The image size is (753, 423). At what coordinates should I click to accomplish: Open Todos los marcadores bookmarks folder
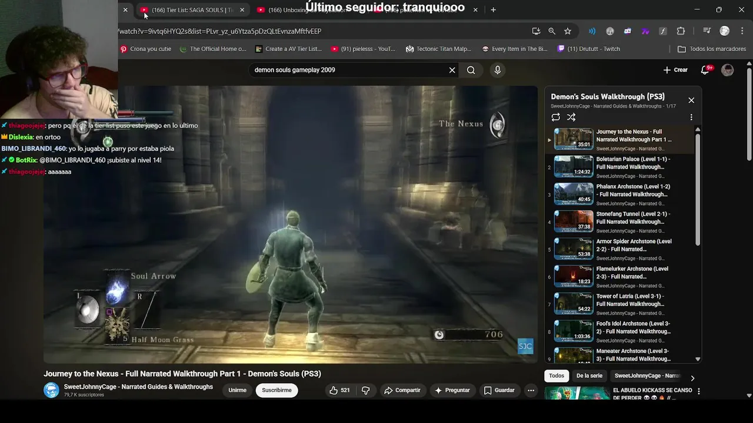712,49
